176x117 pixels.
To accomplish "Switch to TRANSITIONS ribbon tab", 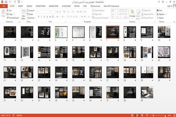I will pyautogui.click(x=40, y=6).
